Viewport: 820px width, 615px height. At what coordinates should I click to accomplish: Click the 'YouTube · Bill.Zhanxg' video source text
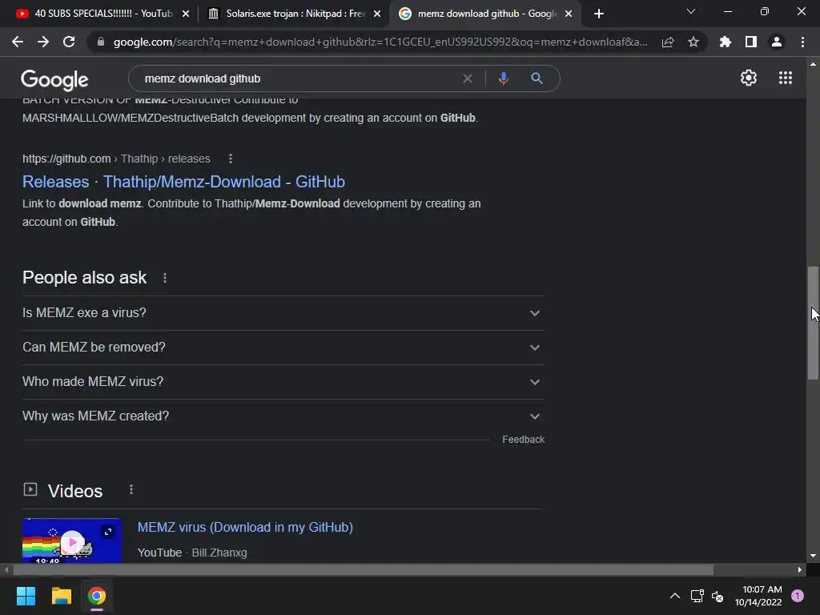(192, 553)
